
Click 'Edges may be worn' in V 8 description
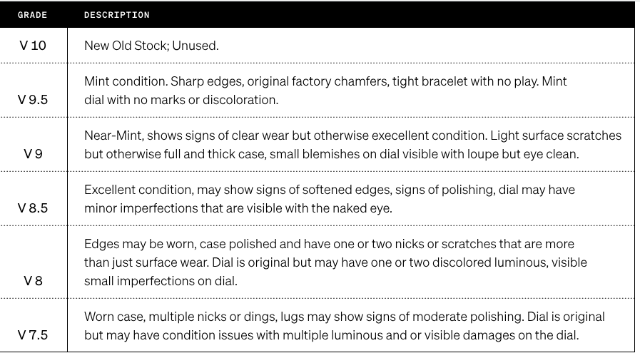pos(133,244)
